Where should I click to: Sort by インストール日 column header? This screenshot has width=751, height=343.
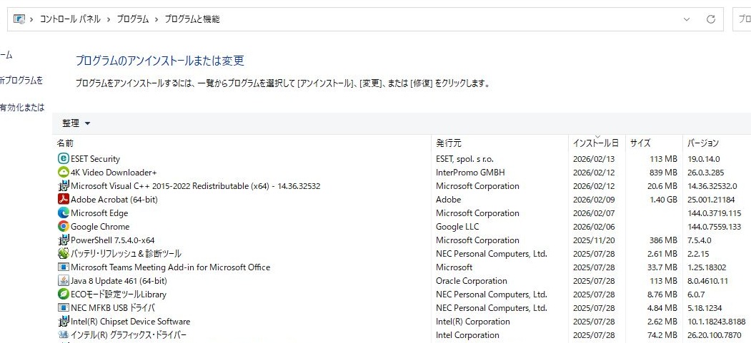pyautogui.click(x=595, y=143)
